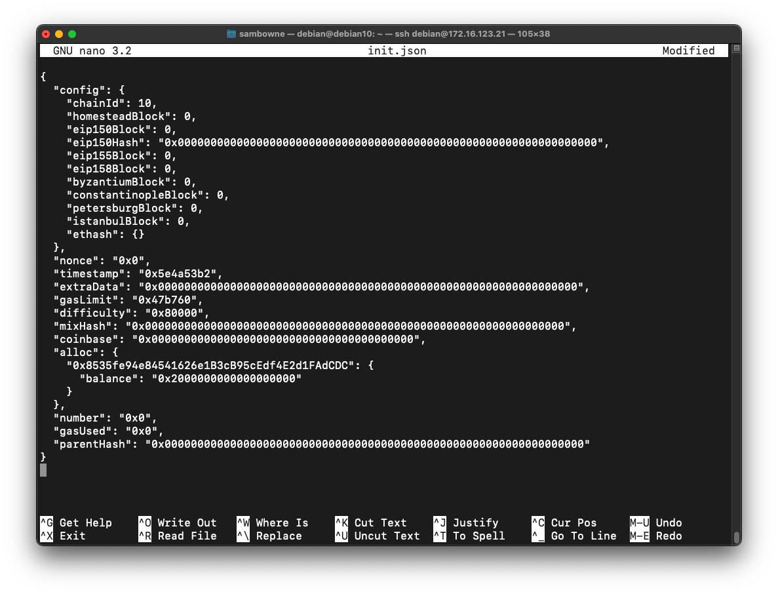This screenshot has width=778, height=594.
Task: Click the "config" key line
Action: tap(89, 90)
